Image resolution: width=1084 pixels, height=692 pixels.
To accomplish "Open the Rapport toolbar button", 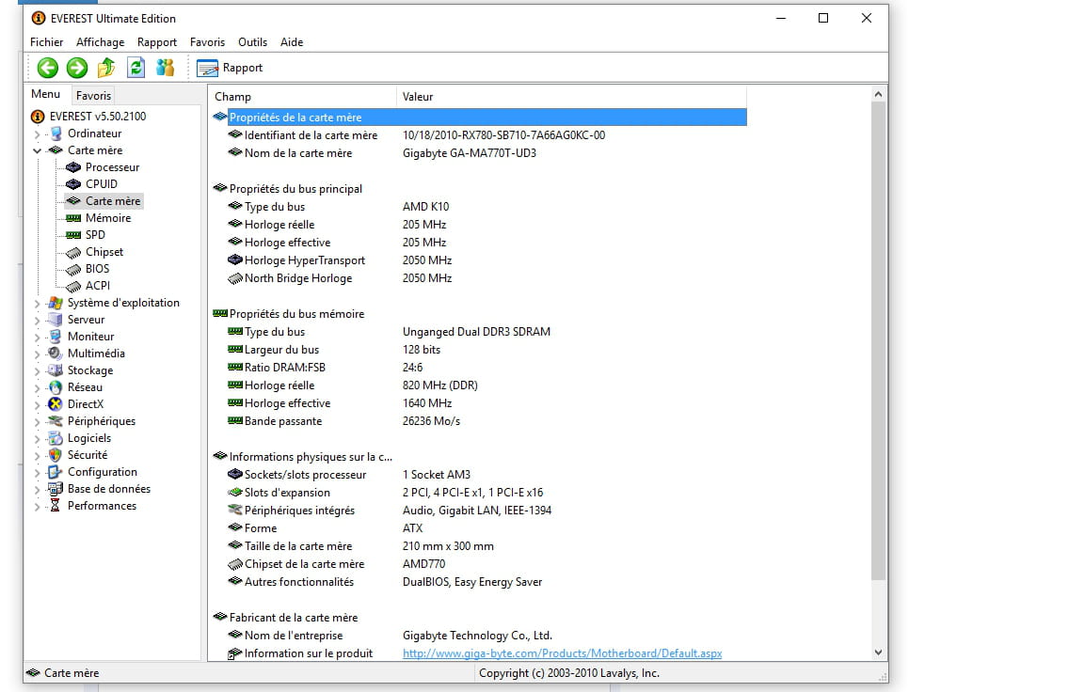I will point(231,68).
